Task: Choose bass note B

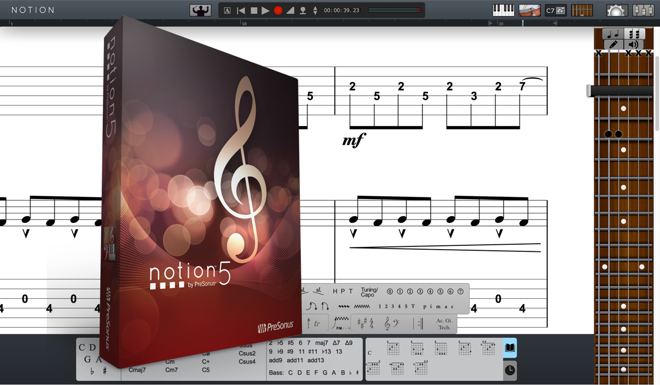Action: point(343,372)
